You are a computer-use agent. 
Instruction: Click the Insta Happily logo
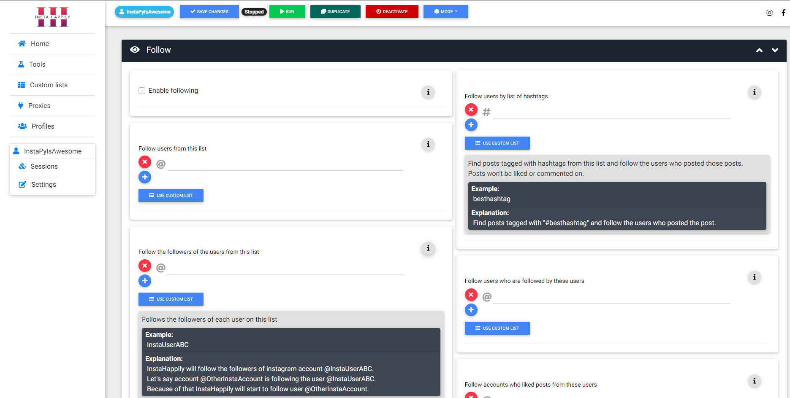click(x=53, y=17)
